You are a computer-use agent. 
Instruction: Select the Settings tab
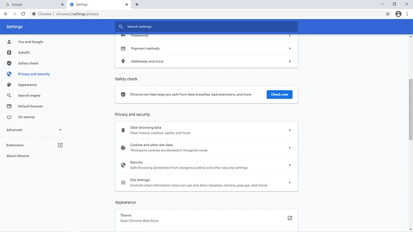click(99, 4)
